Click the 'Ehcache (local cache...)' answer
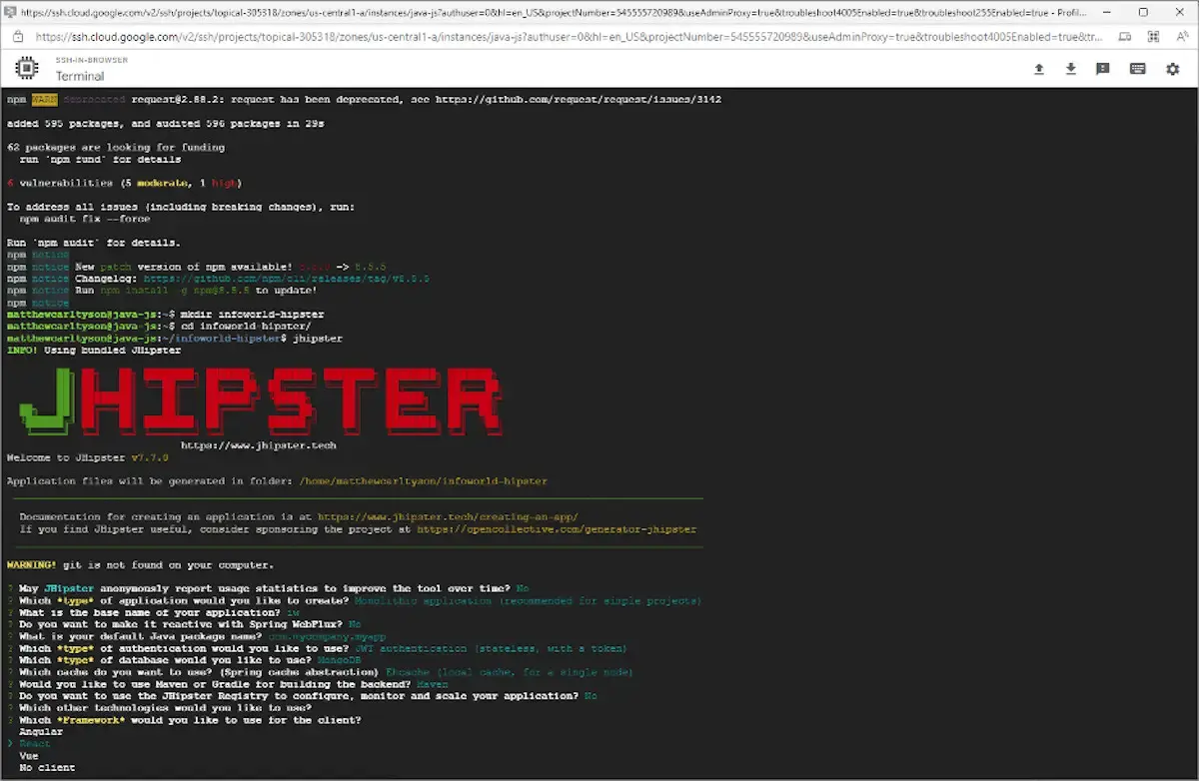The height and width of the screenshot is (781, 1199). pyautogui.click(x=510, y=673)
